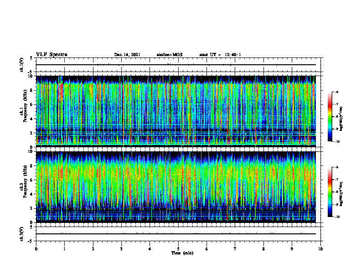
Task: Select the date text "Dec. 14, 2021"
Action: [x=127, y=55]
